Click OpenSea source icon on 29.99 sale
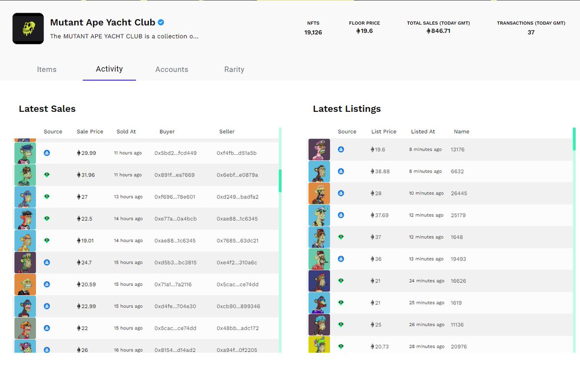 (47, 153)
